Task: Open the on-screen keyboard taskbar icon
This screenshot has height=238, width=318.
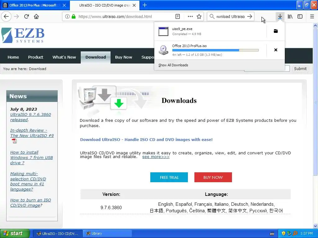Action: click(x=272, y=234)
